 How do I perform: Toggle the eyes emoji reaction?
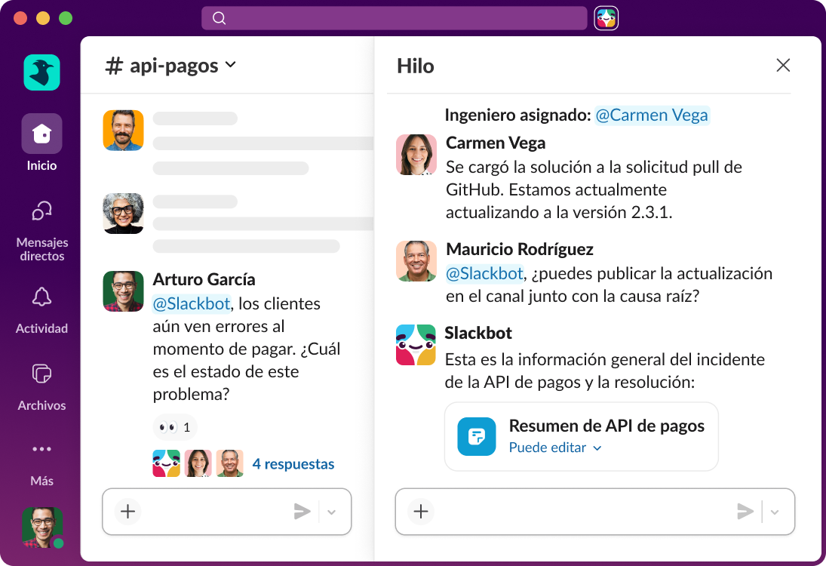[x=175, y=427]
